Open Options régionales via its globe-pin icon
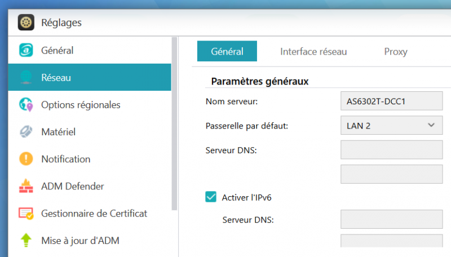The width and height of the screenshot is (451, 257). (26, 105)
